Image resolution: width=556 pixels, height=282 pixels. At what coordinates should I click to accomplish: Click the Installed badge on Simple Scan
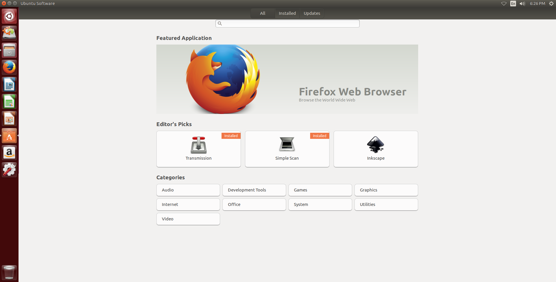pyautogui.click(x=320, y=136)
